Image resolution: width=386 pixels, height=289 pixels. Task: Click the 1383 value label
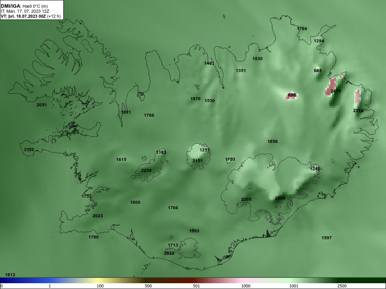pyautogui.click(x=161, y=152)
